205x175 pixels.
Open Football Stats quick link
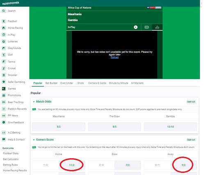pyautogui.click(x=11, y=153)
